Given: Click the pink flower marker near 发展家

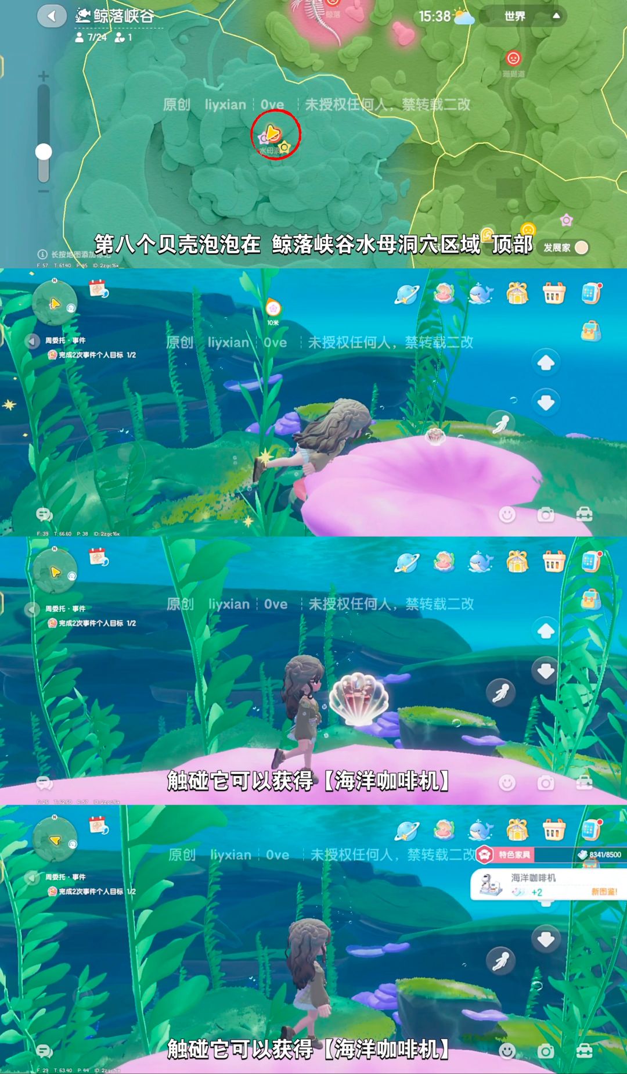Looking at the screenshot, I should [567, 220].
